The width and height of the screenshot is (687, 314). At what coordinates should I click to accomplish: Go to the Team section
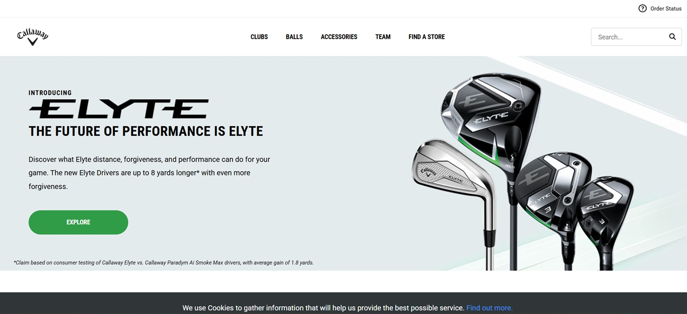(383, 37)
